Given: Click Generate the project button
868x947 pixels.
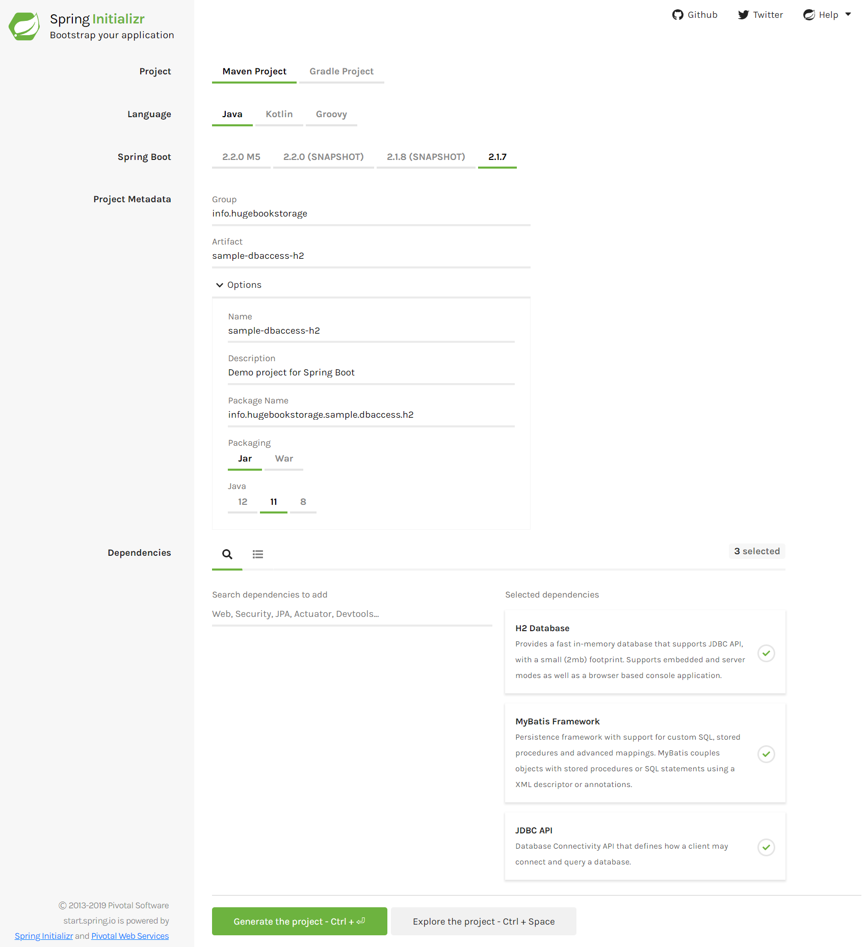Looking at the screenshot, I should [x=300, y=922].
